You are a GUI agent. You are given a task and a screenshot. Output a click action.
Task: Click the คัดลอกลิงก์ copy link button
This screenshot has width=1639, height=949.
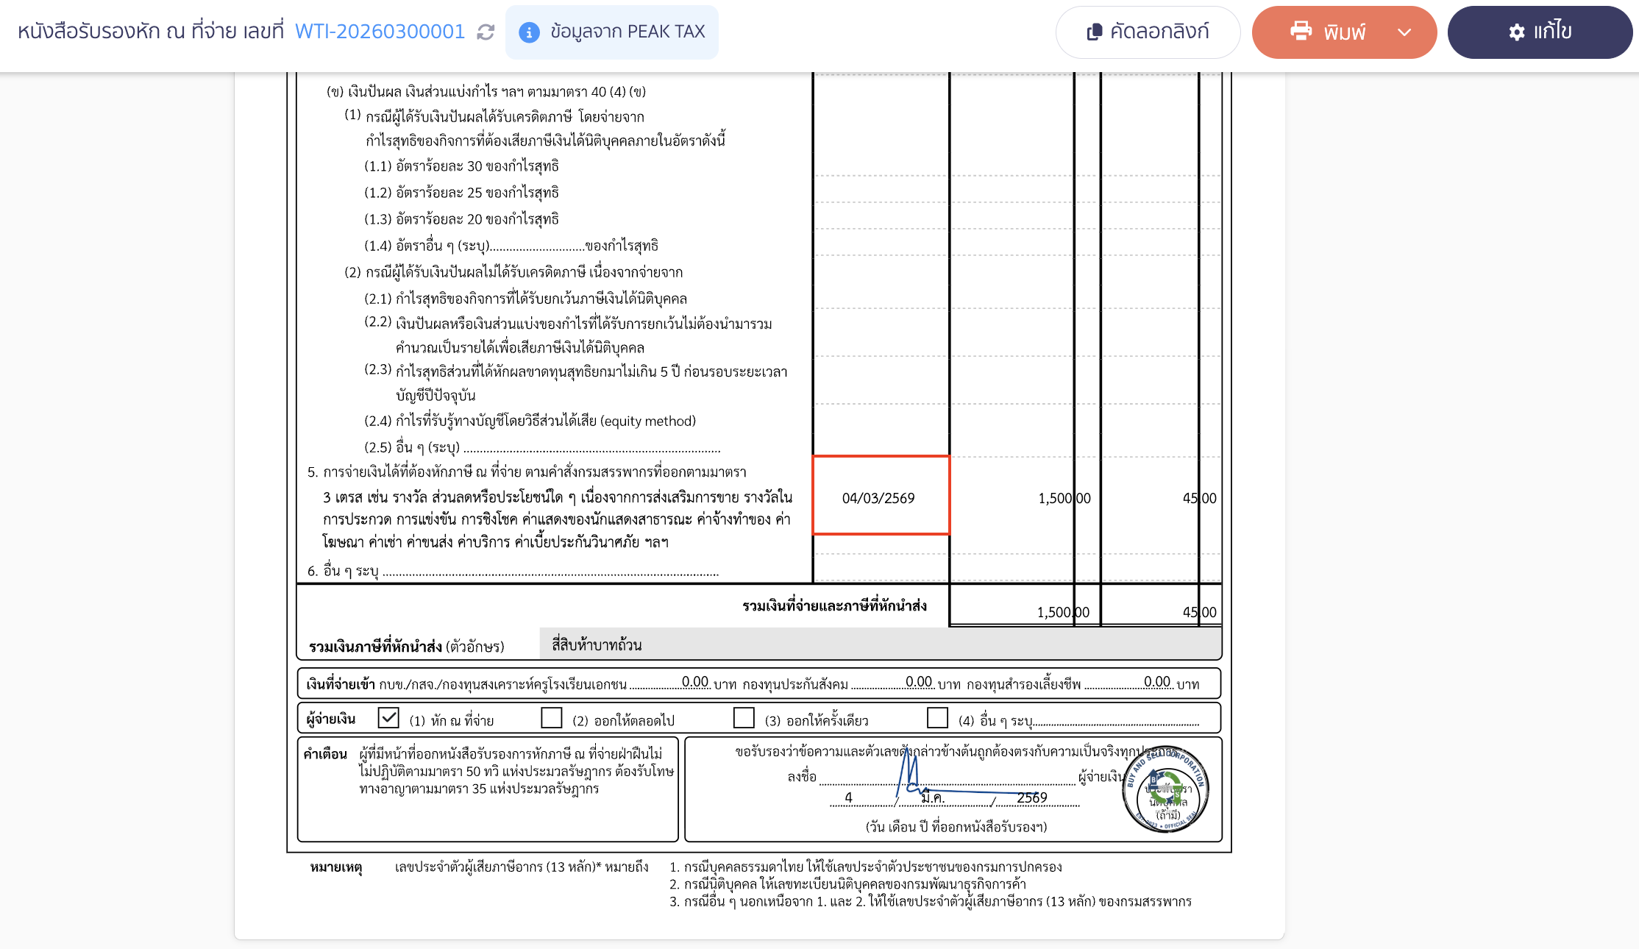tap(1148, 32)
